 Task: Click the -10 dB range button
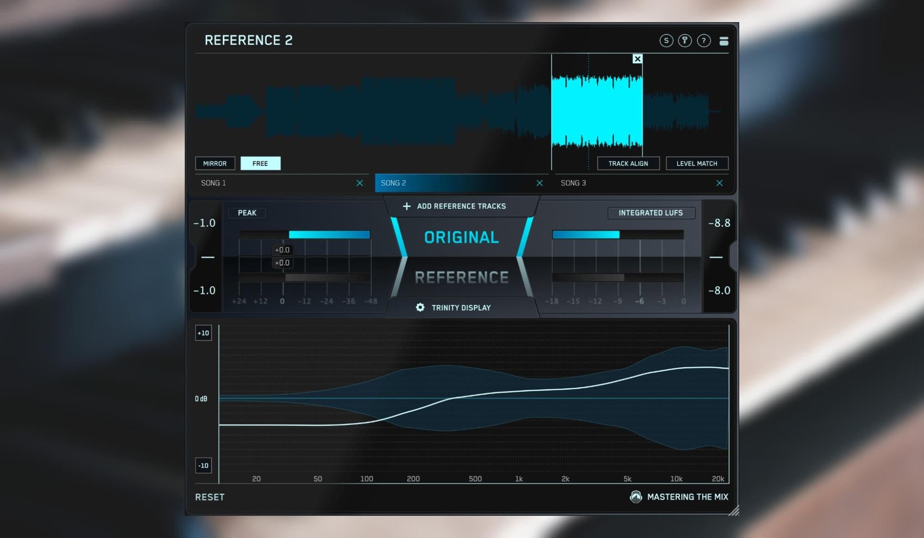[x=203, y=465]
